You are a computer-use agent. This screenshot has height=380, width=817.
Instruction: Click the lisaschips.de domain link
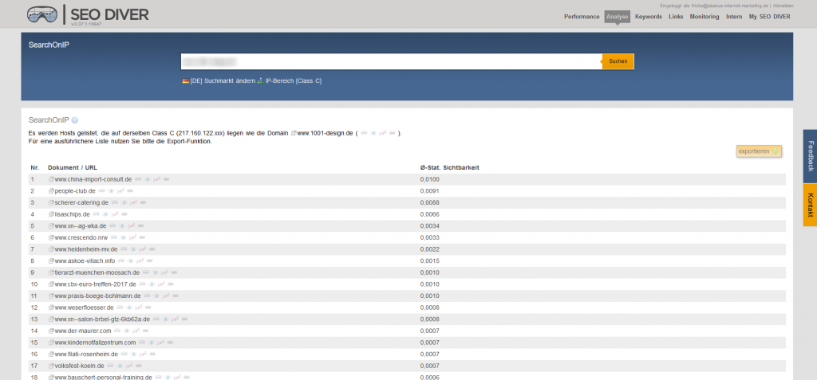pyautogui.click(x=73, y=214)
